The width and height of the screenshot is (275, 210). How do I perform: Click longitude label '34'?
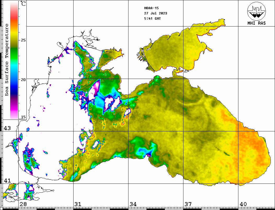coord(133,204)
